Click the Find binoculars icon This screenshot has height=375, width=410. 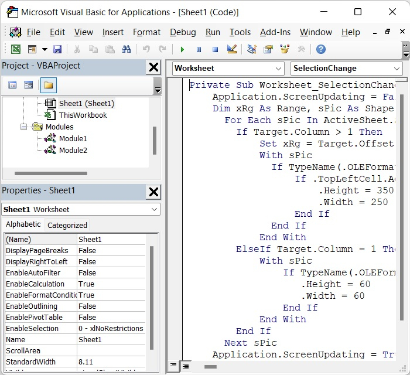(126, 50)
